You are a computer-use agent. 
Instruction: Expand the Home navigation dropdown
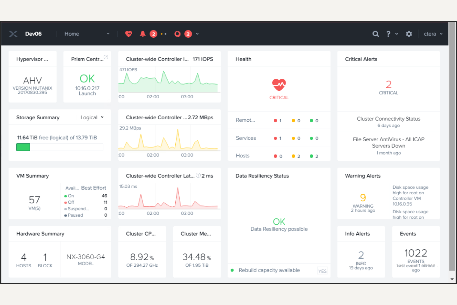point(108,34)
